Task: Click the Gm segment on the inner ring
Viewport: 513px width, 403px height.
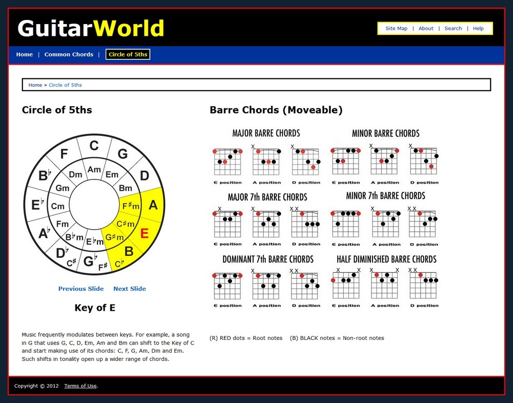Action: click(x=62, y=188)
